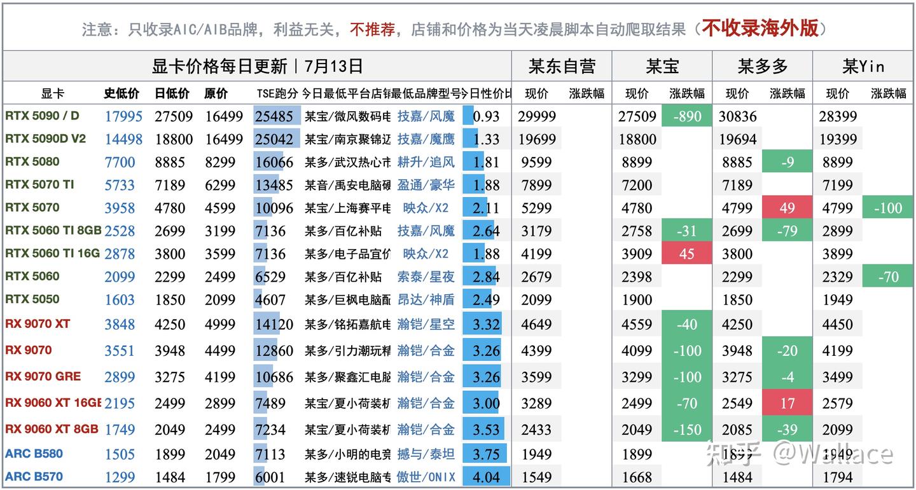Select the 某Yin price 28399
The width and height of the screenshot is (916, 490).
pos(838,116)
